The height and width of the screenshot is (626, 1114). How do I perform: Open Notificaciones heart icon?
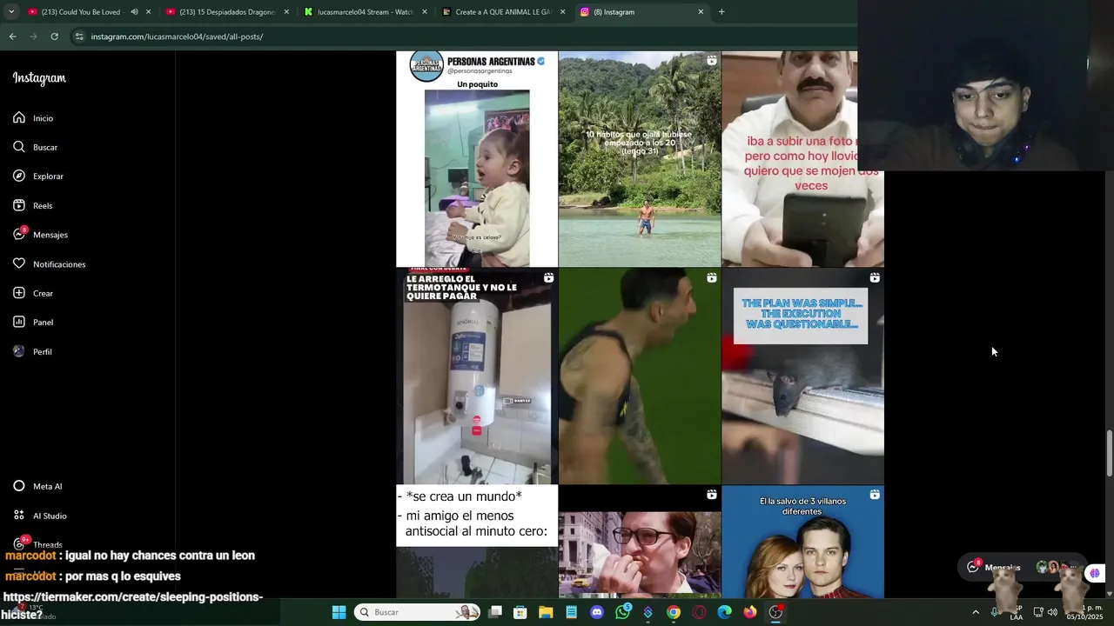[x=19, y=263]
